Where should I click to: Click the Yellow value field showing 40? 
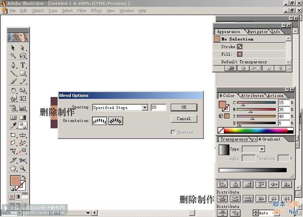click(284, 116)
